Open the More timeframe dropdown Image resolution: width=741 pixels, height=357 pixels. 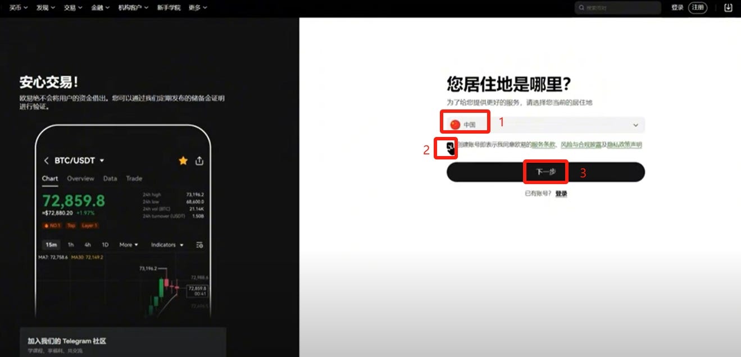tap(129, 245)
